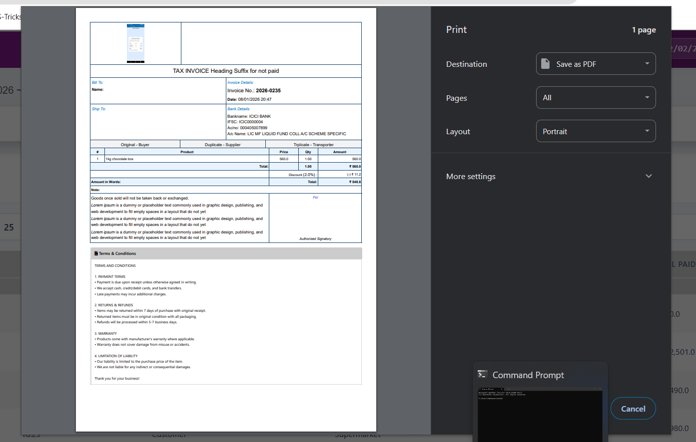
Task: Click the Invoice No. 2026-0235 text
Action: pyautogui.click(x=254, y=91)
